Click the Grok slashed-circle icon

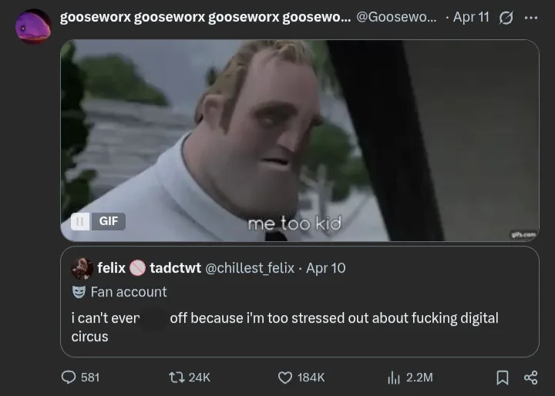coord(506,18)
